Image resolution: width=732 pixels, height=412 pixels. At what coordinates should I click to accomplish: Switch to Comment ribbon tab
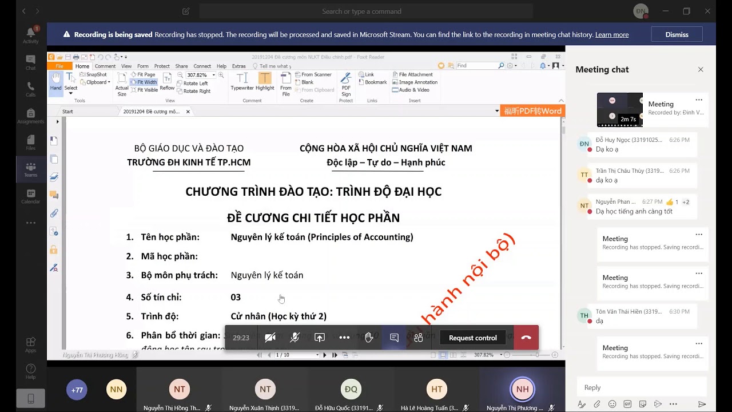105,66
